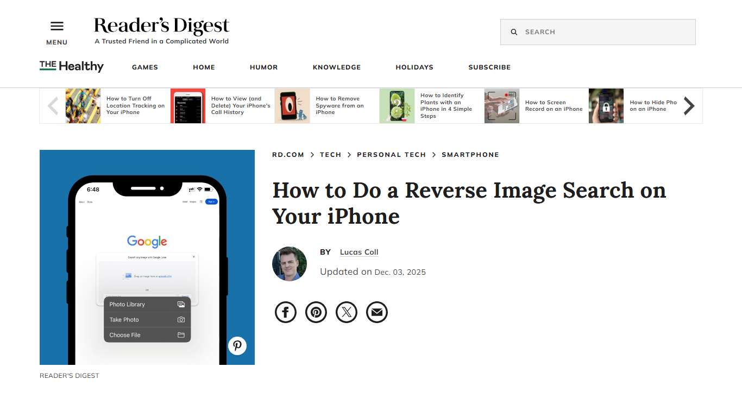Save the featured image with the Pinterest button
The width and height of the screenshot is (742, 417).
(x=237, y=346)
